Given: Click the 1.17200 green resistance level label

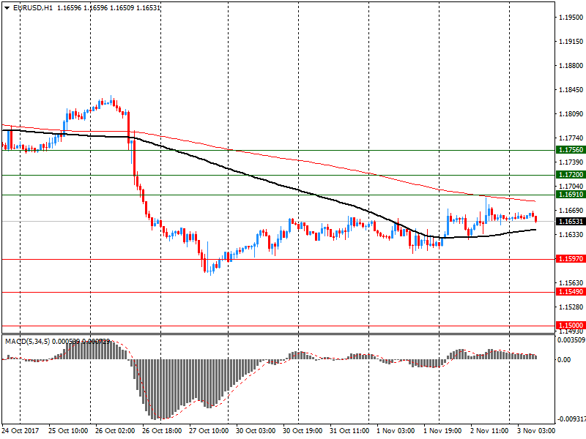Looking at the screenshot, I should pyautogui.click(x=571, y=175).
